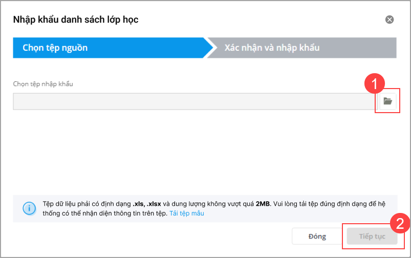Click the red number 2 badge
411x258 pixels.
(400, 222)
